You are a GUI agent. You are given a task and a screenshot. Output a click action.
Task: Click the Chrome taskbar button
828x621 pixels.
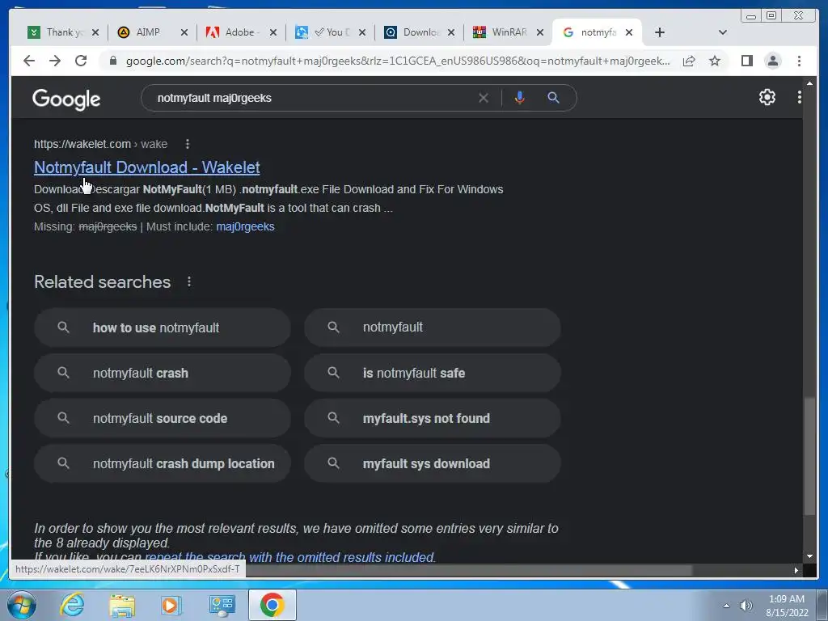pyautogui.click(x=272, y=605)
